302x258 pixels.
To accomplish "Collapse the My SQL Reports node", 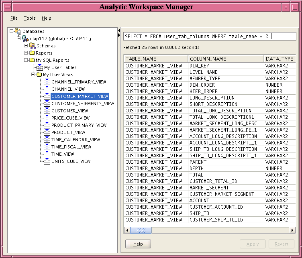I will coord(26,60).
